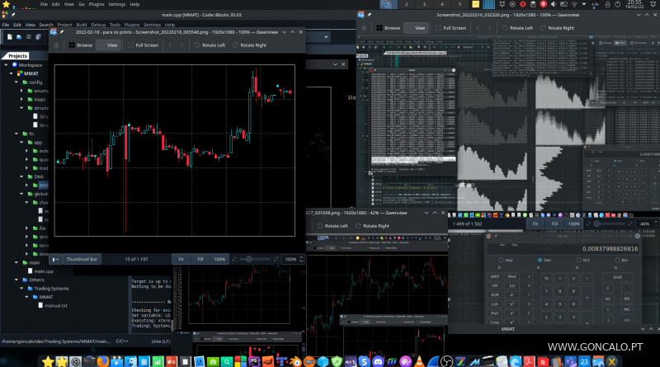Image resolution: width=660 pixels, height=367 pixels.
Task: Open Browse mode in the front Gwenview window
Action: click(80, 45)
